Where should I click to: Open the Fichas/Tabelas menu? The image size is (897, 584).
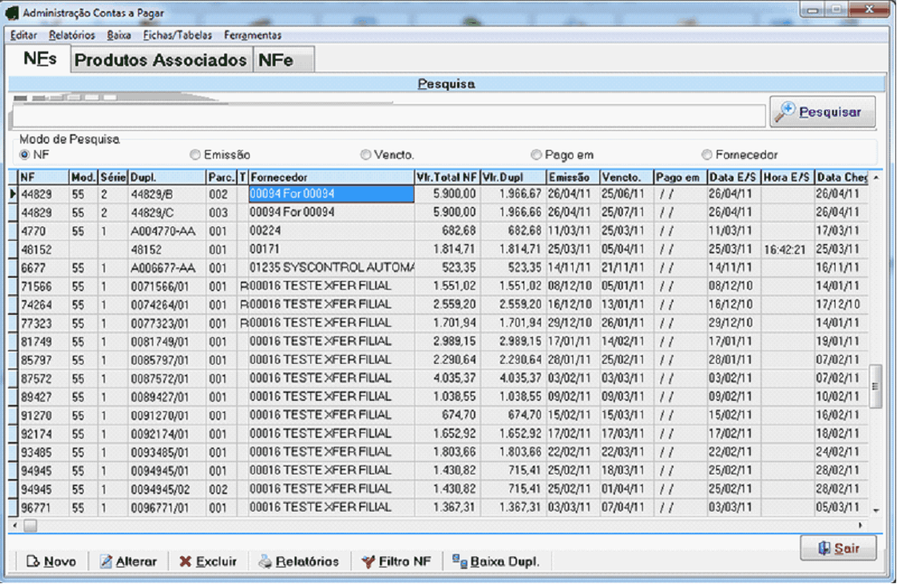[x=178, y=36]
